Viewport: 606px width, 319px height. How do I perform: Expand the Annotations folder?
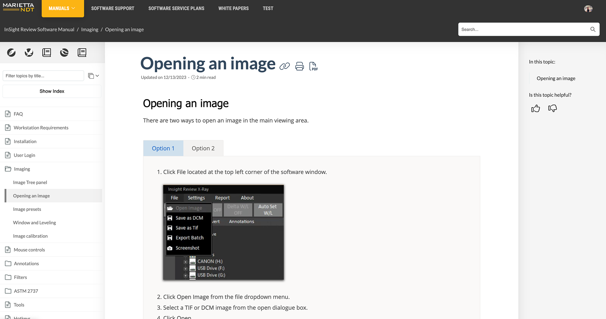coord(26,264)
